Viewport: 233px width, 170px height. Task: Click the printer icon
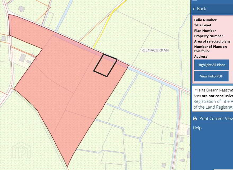[195, 119]
